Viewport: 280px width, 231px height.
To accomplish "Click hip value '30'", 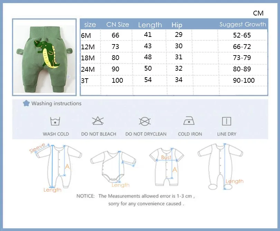I will click(179, 46).
